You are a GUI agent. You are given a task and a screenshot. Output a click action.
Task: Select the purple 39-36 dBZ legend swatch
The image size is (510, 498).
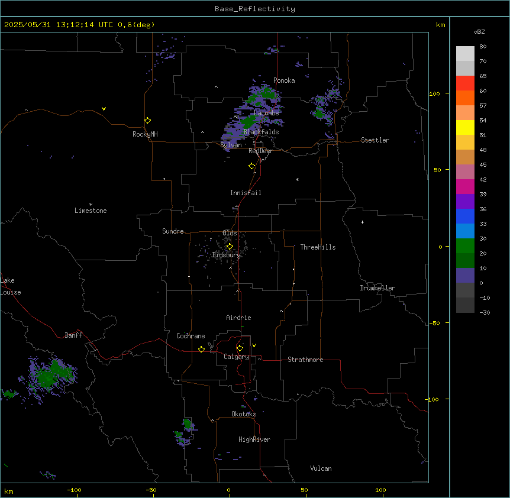tap(465, 202)
